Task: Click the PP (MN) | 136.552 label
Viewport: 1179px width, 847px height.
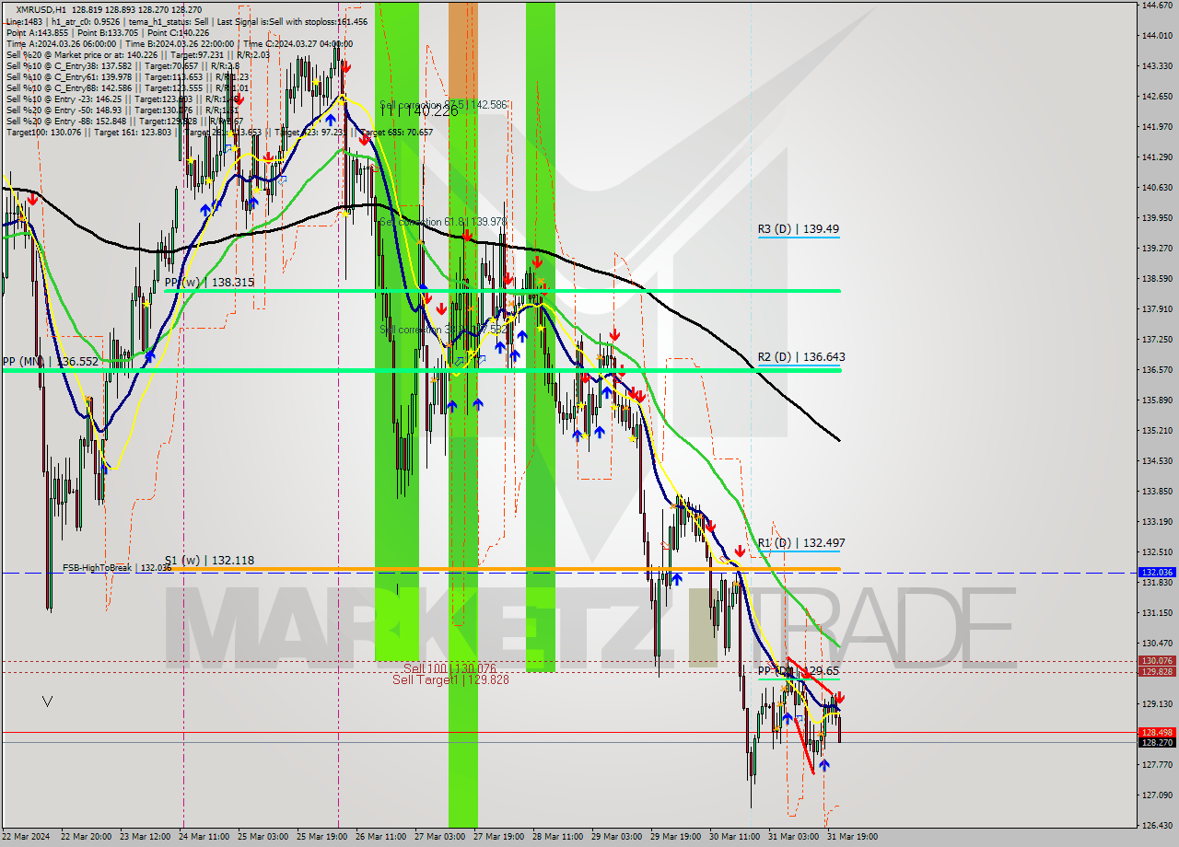Action: point(50,362)
